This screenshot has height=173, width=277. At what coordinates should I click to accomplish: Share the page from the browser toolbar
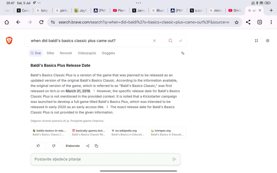click(248, 22)
